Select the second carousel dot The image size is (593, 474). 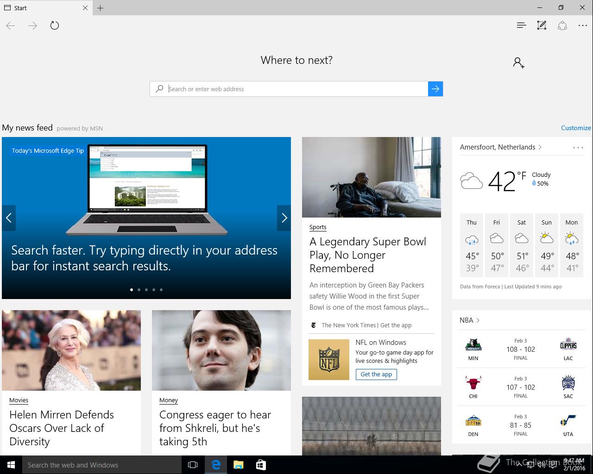pyautogui.click(x=139, y=290)
